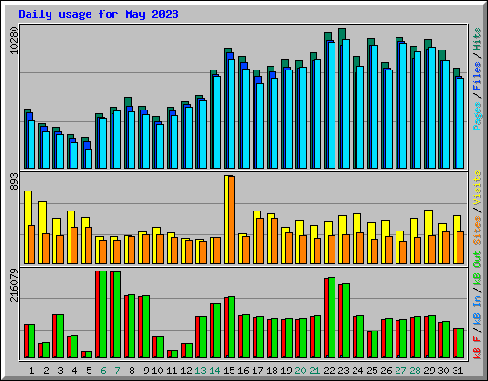
Task: Click the cyan Pages bar for day 23
Action: point(346,104)
